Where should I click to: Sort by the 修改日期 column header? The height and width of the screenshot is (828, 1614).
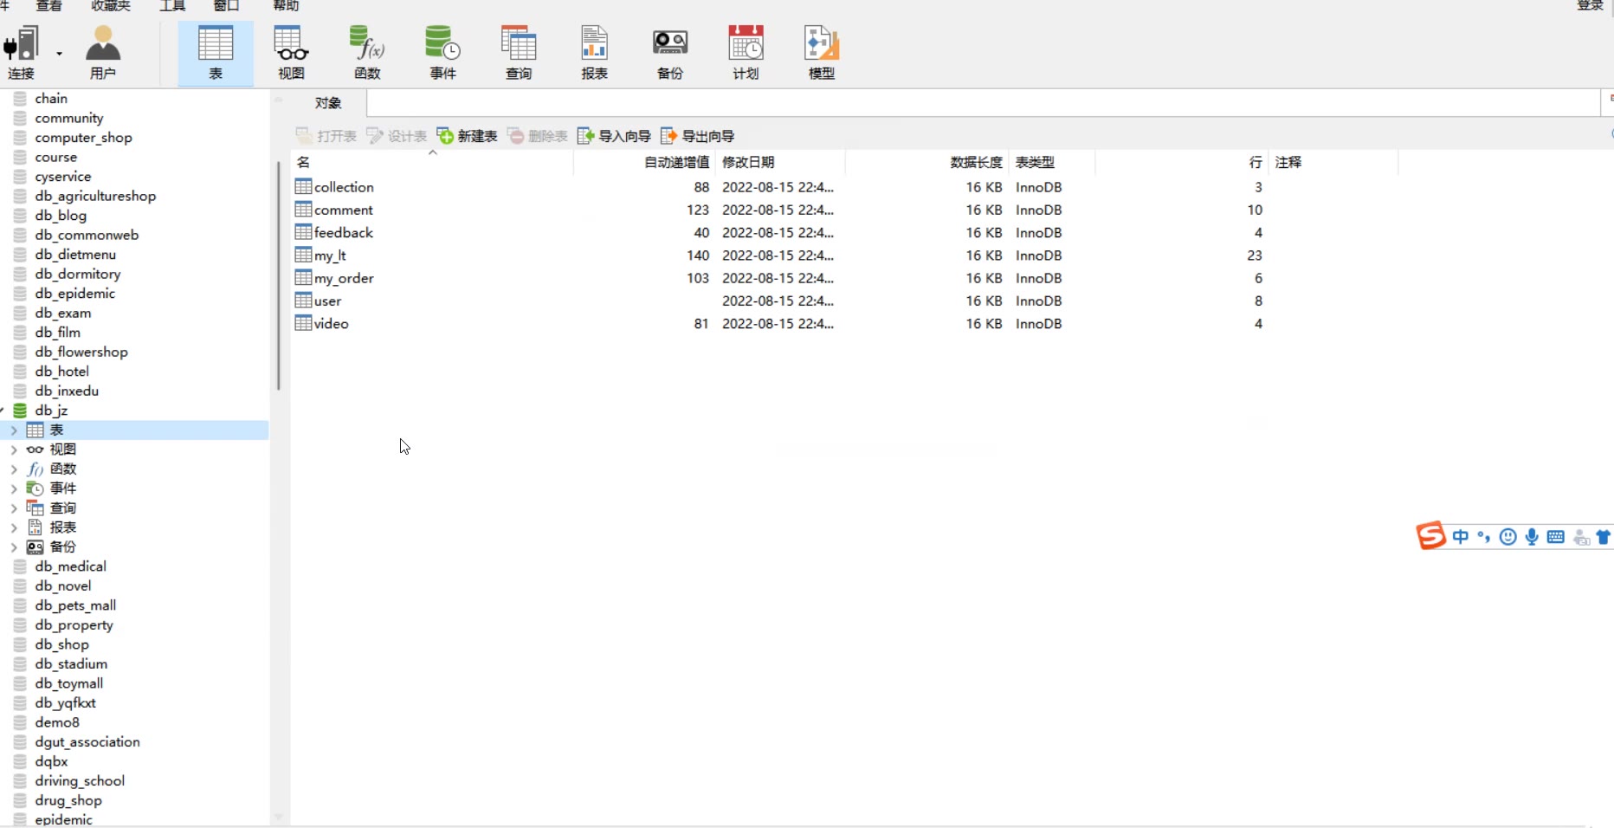point(779,162)
